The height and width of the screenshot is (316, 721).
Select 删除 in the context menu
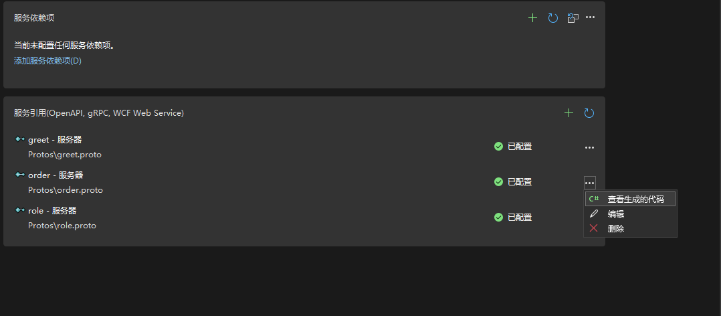coord(615,229)
